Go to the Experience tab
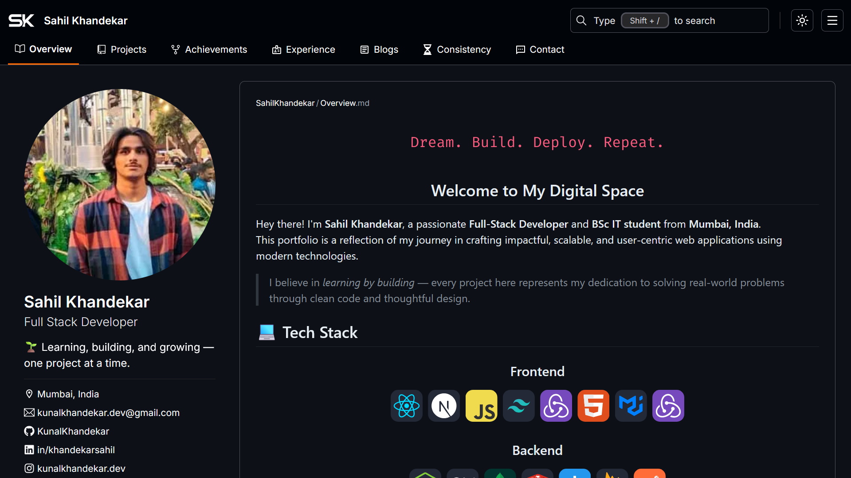The height and width of the screenshot is (478, 851). (x=303, y=50)
